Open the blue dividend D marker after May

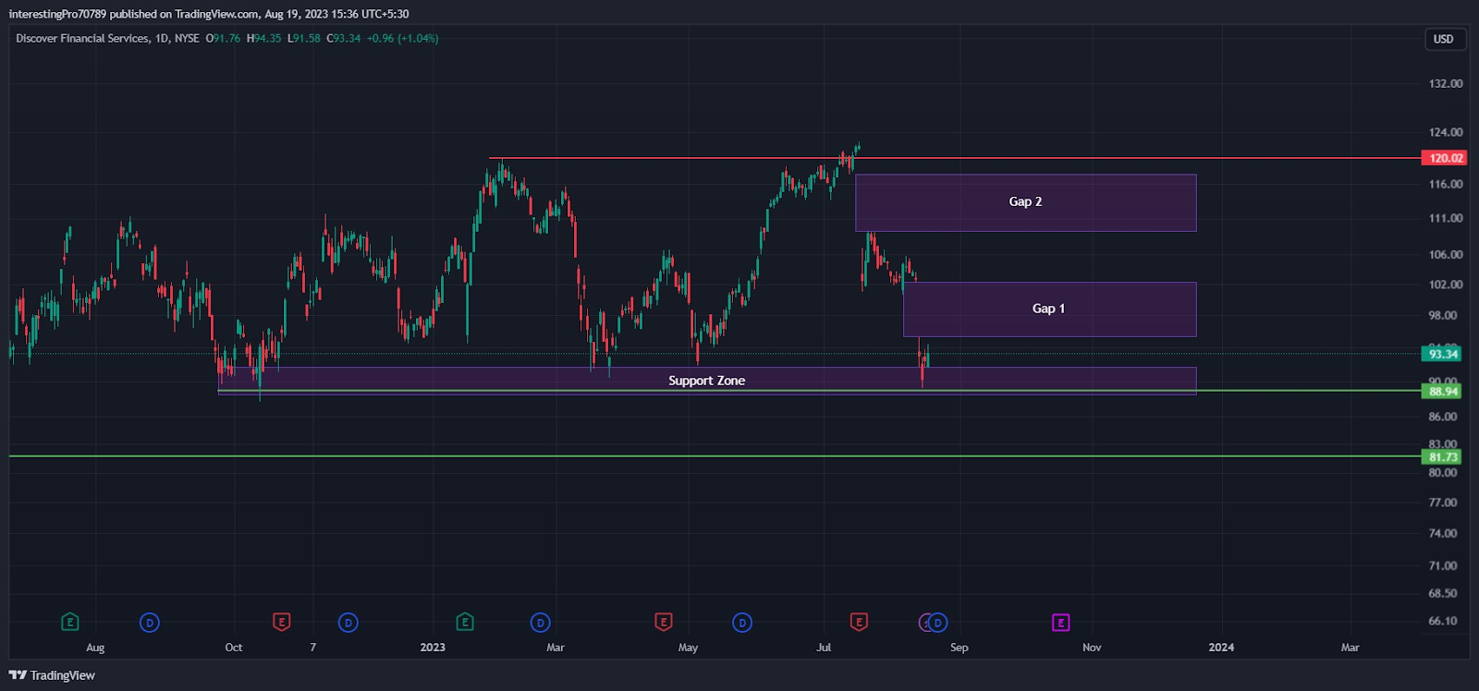(x=742, y=623)
